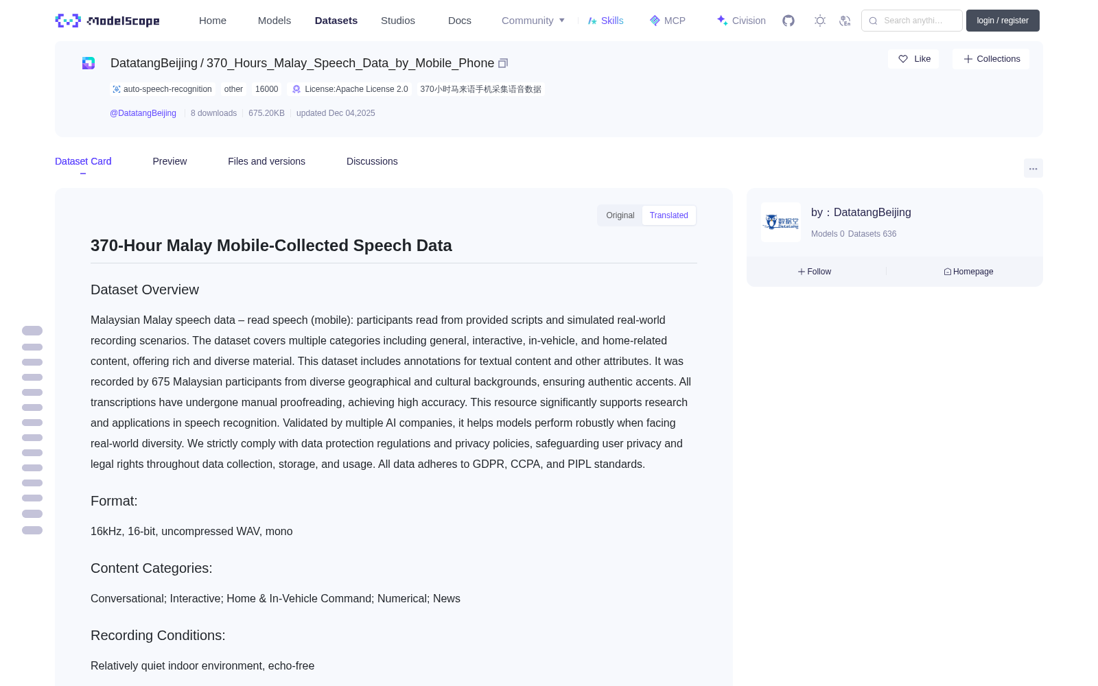Click the 'Format:' heading

114,501
